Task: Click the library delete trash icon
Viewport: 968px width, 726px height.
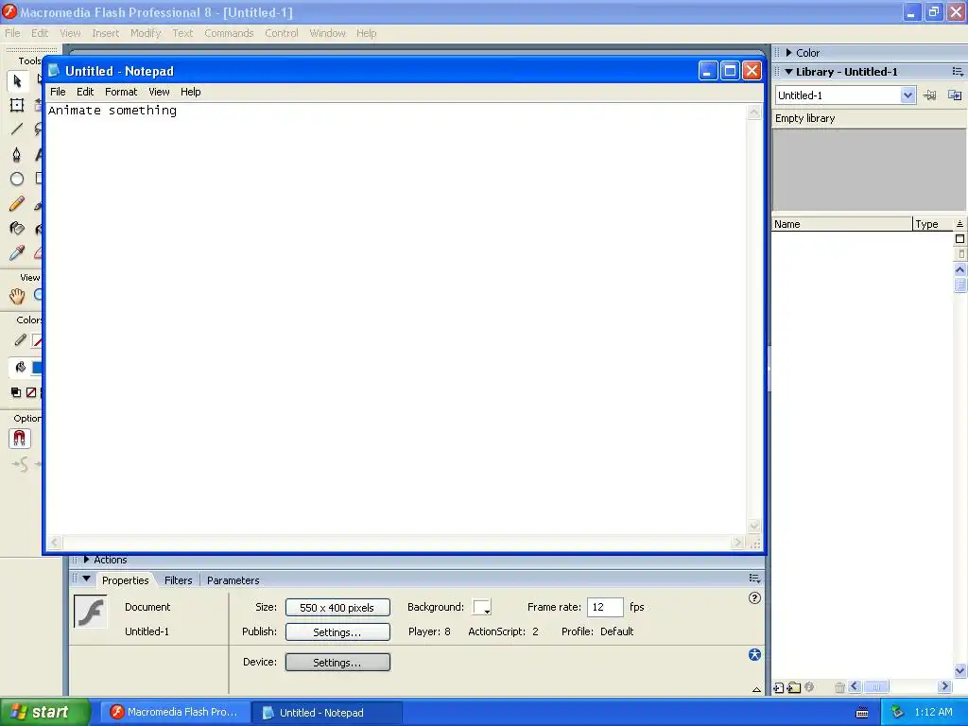Action: (839, 687)
